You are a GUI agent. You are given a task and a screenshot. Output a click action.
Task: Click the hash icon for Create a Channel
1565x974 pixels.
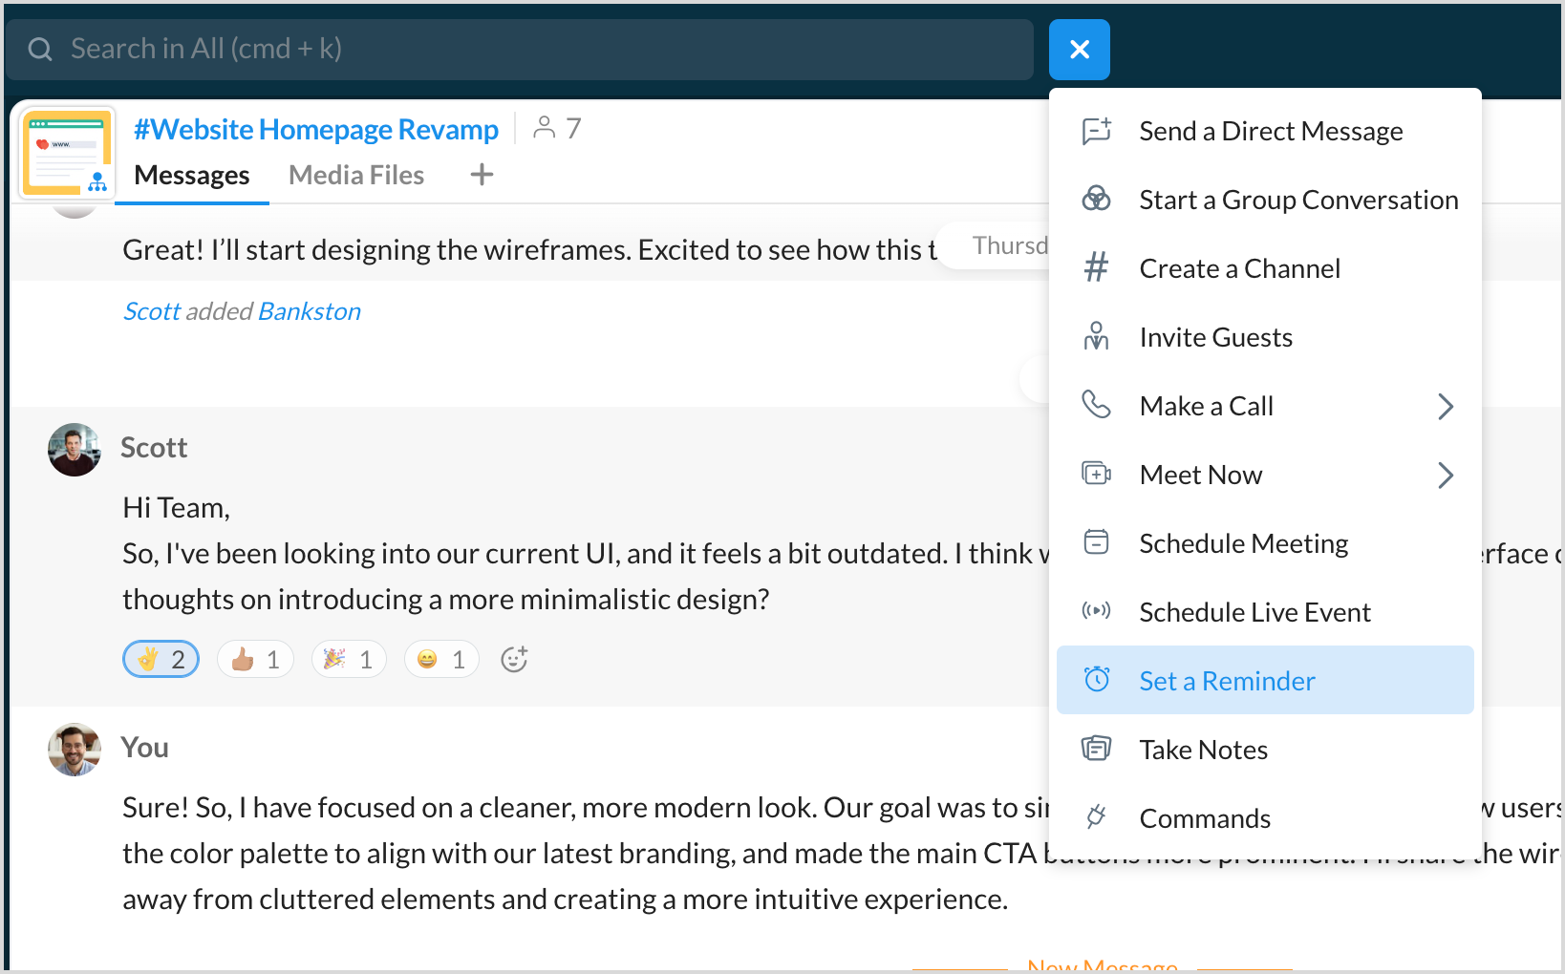[x=1096, y=268]
